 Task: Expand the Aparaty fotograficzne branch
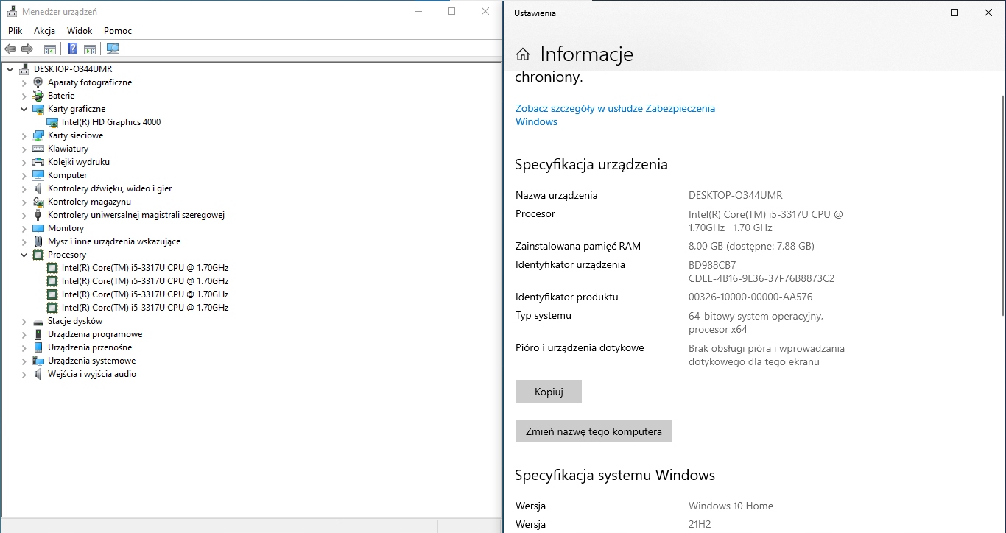tap(24, 82)
